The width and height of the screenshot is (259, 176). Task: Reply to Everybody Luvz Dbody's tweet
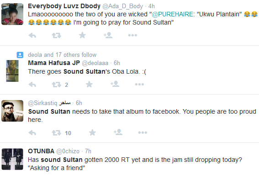(x=32, y=35)
